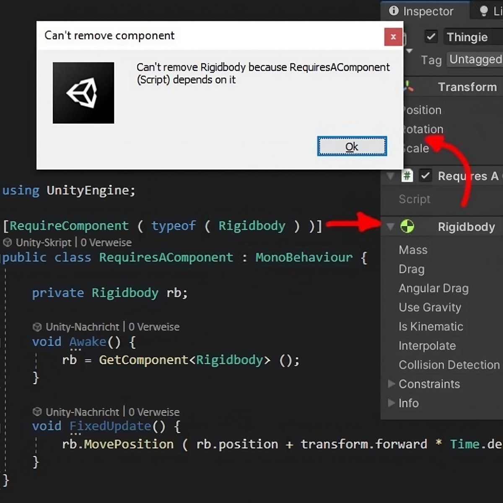Image resolution: width=503 pixels, height=503 pixels.
Task: Click the Mass property label
Action: [x=413, y=250]
